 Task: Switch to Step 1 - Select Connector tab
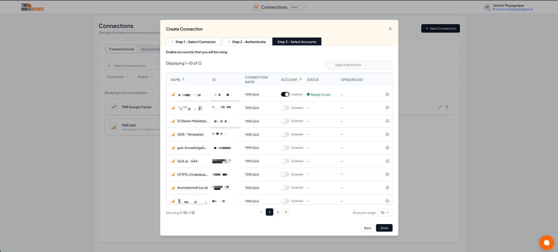tap(193, 42)
